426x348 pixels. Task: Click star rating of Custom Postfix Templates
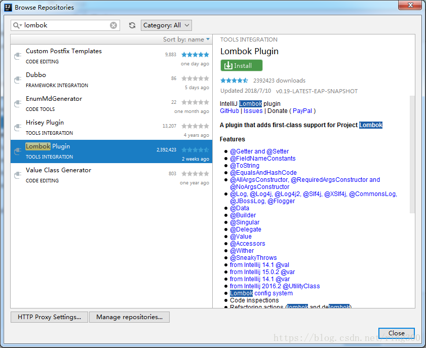(x=195, y=55)
